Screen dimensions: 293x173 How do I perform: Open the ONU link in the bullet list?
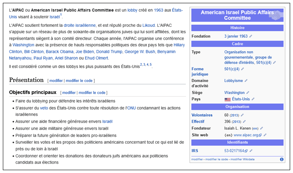coord(131,108)
